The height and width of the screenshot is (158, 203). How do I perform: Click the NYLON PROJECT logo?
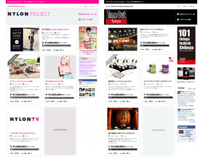point(29,14)
